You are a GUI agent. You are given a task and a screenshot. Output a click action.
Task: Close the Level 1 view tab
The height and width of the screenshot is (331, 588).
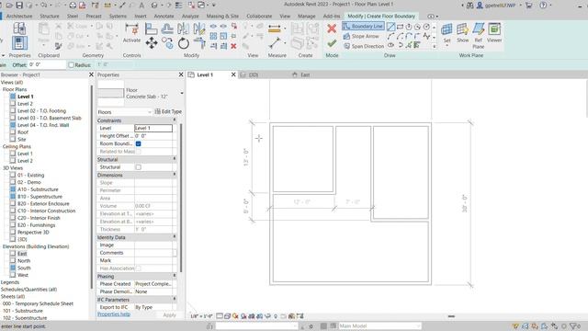[x=233, y=74]
